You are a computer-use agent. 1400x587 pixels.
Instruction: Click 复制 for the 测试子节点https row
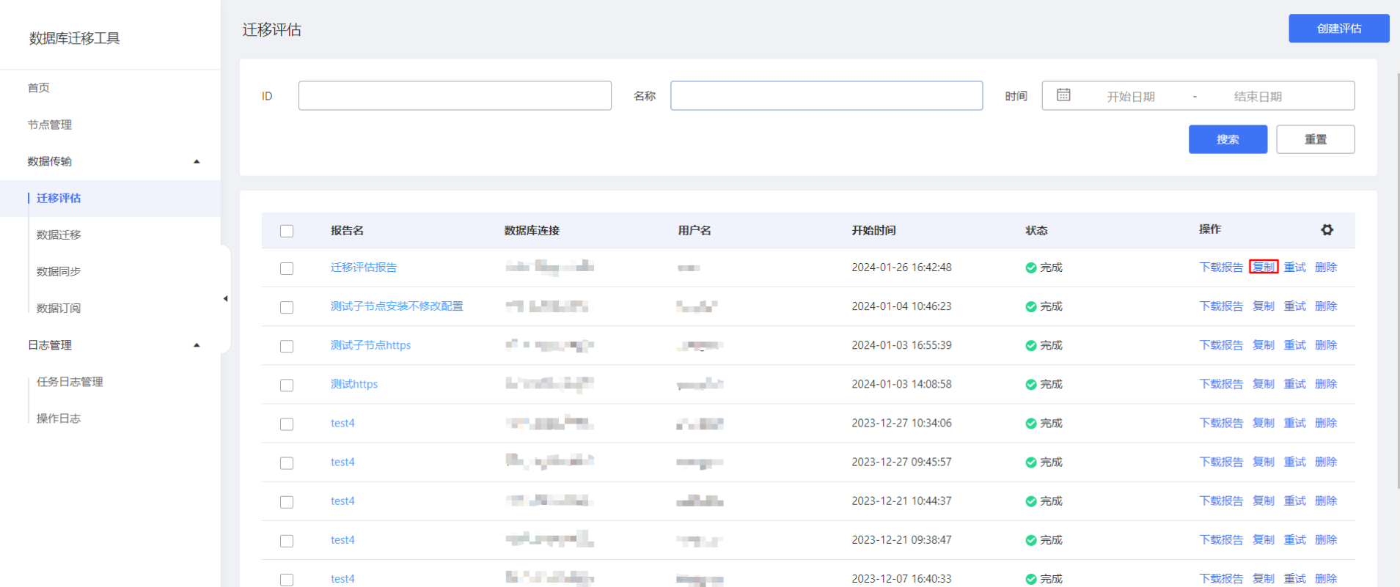(x=1264, y=344)
